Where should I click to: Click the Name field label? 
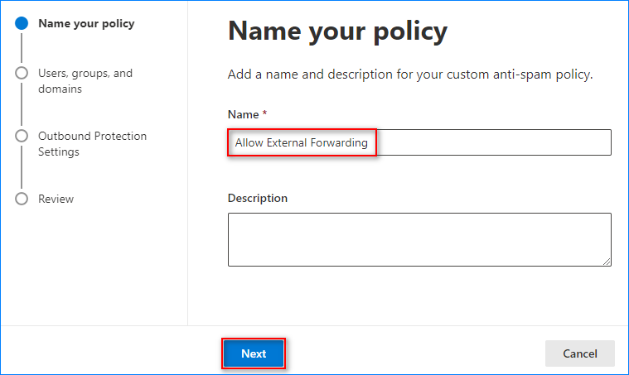pyautogui.click(x=243, y=114)
